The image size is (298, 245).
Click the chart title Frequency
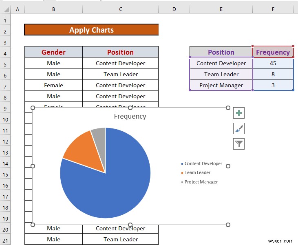pos(130,116)
